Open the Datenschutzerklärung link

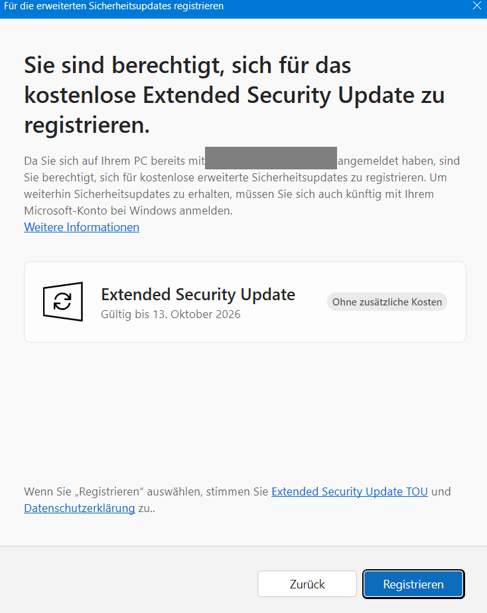(79, 508)
